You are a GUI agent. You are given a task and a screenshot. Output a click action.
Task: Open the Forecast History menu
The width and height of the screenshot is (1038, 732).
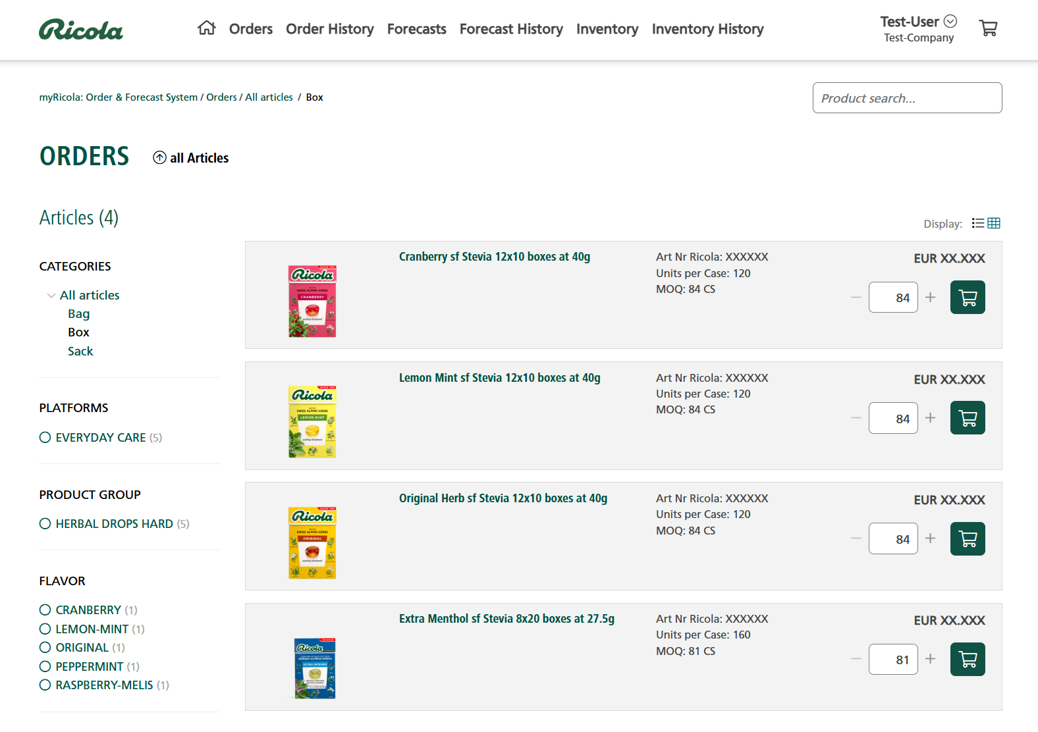511,29
